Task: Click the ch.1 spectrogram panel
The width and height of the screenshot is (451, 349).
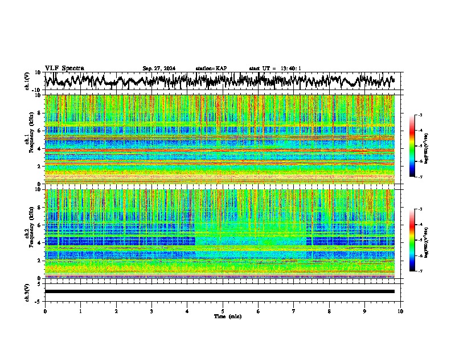Action: coord(220,139)
